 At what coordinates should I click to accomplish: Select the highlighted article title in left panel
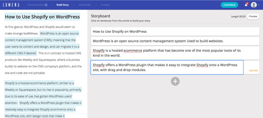click(x=42, y=17)
